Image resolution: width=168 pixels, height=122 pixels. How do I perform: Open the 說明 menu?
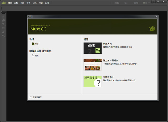tap(47, 3)
